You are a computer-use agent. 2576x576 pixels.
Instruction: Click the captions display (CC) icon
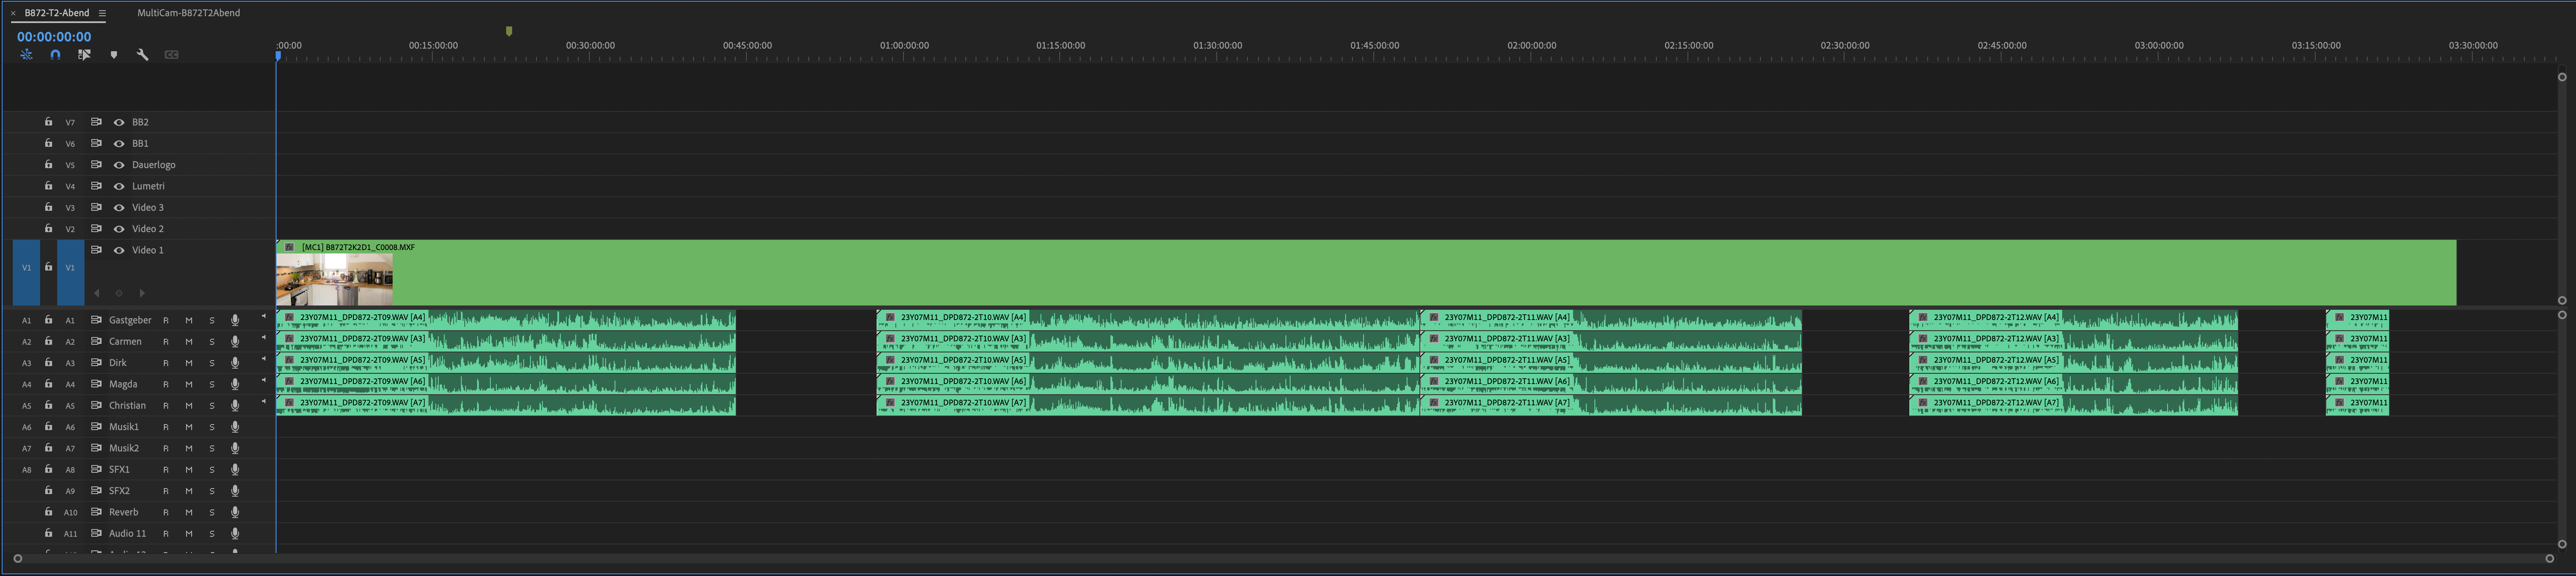tap(171, 55)
